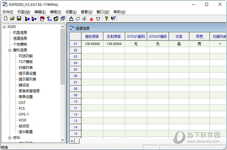Select 信道信息 in the tree
This screenshot has width=227, height=150.
point(20,38)
